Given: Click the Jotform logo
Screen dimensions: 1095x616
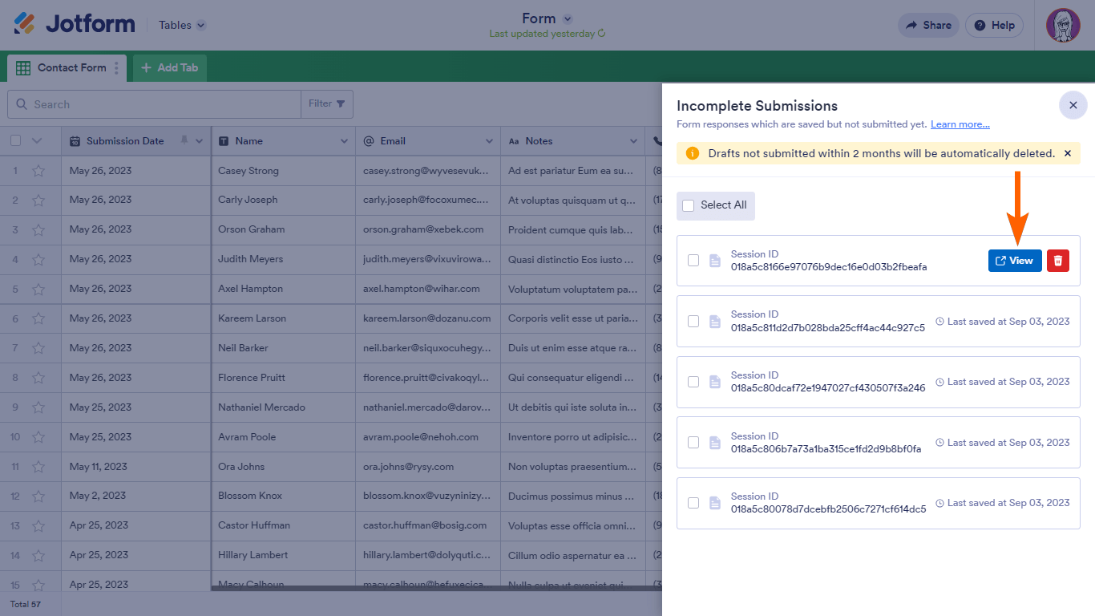Looking at the screenshot, I should pos(75,25).
